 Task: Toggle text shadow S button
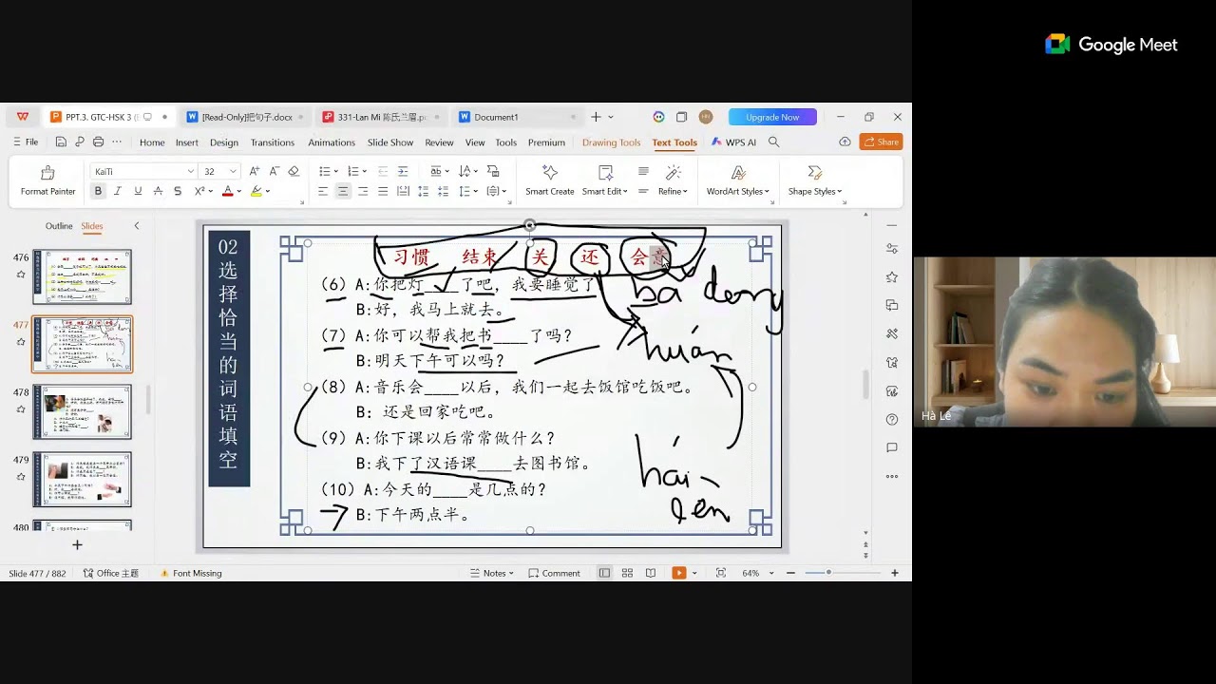click(178, 191)
